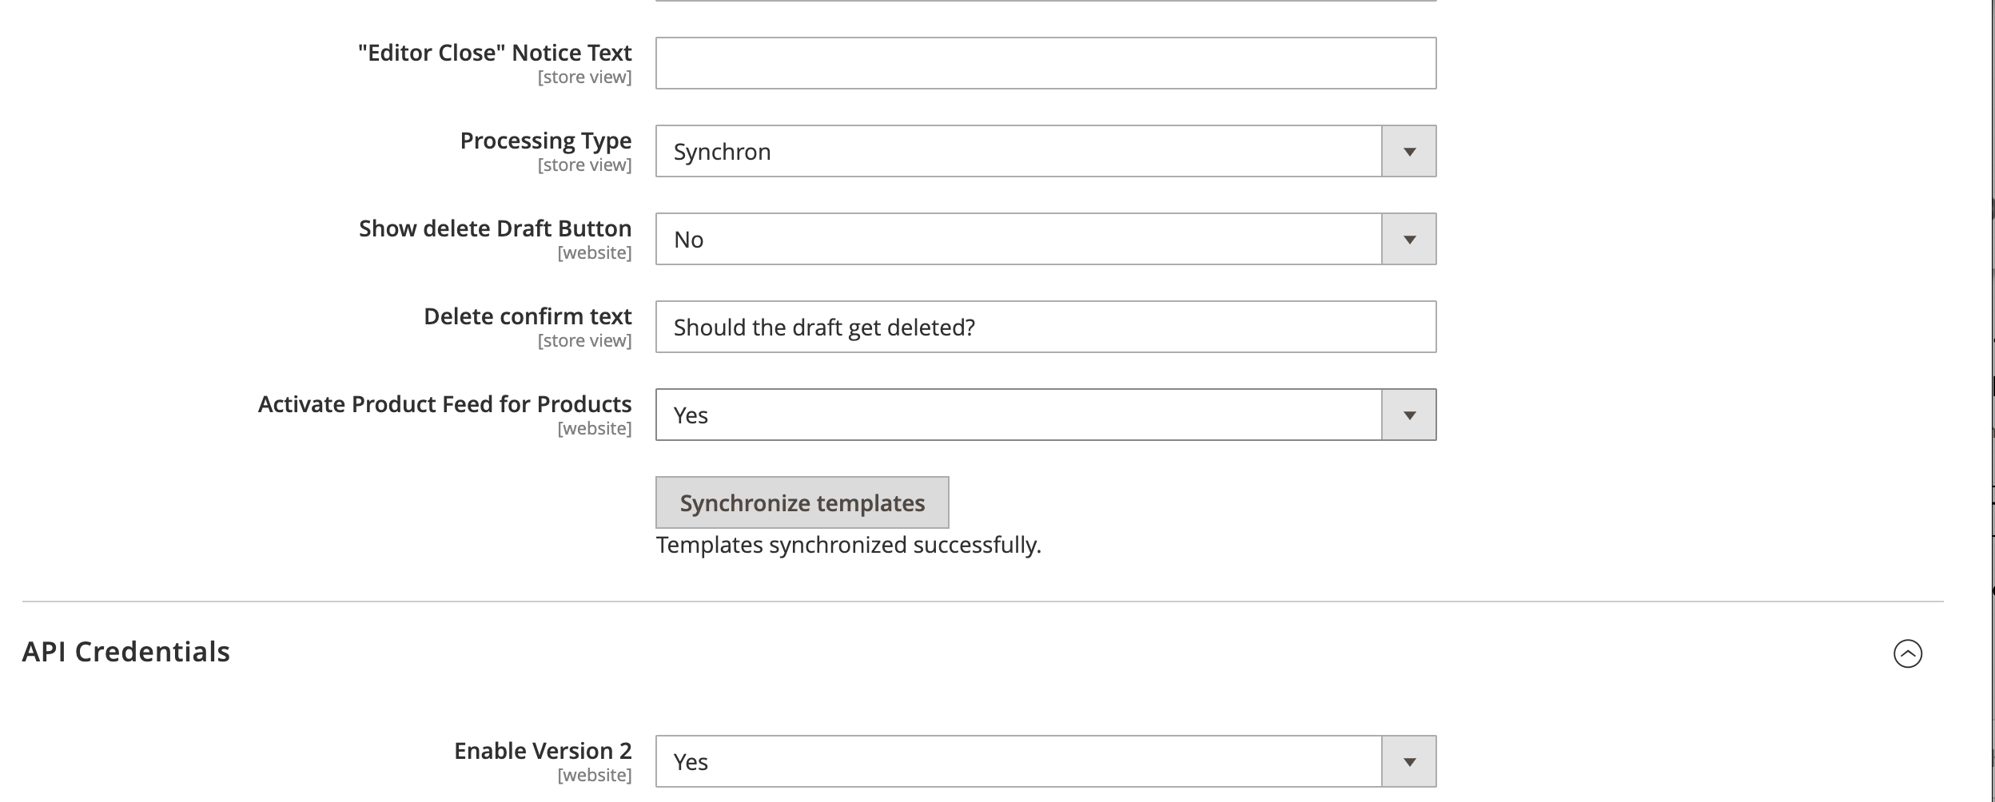This screenshot has height=802, width=1995.
Task: Click the Show delete Draft Button arrow
Action: click(1408, 240)
